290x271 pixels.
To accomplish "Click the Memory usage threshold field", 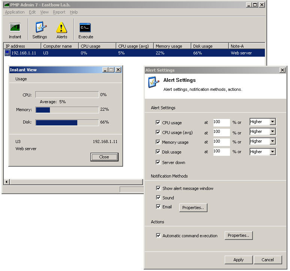I will [x=221, y=142].
